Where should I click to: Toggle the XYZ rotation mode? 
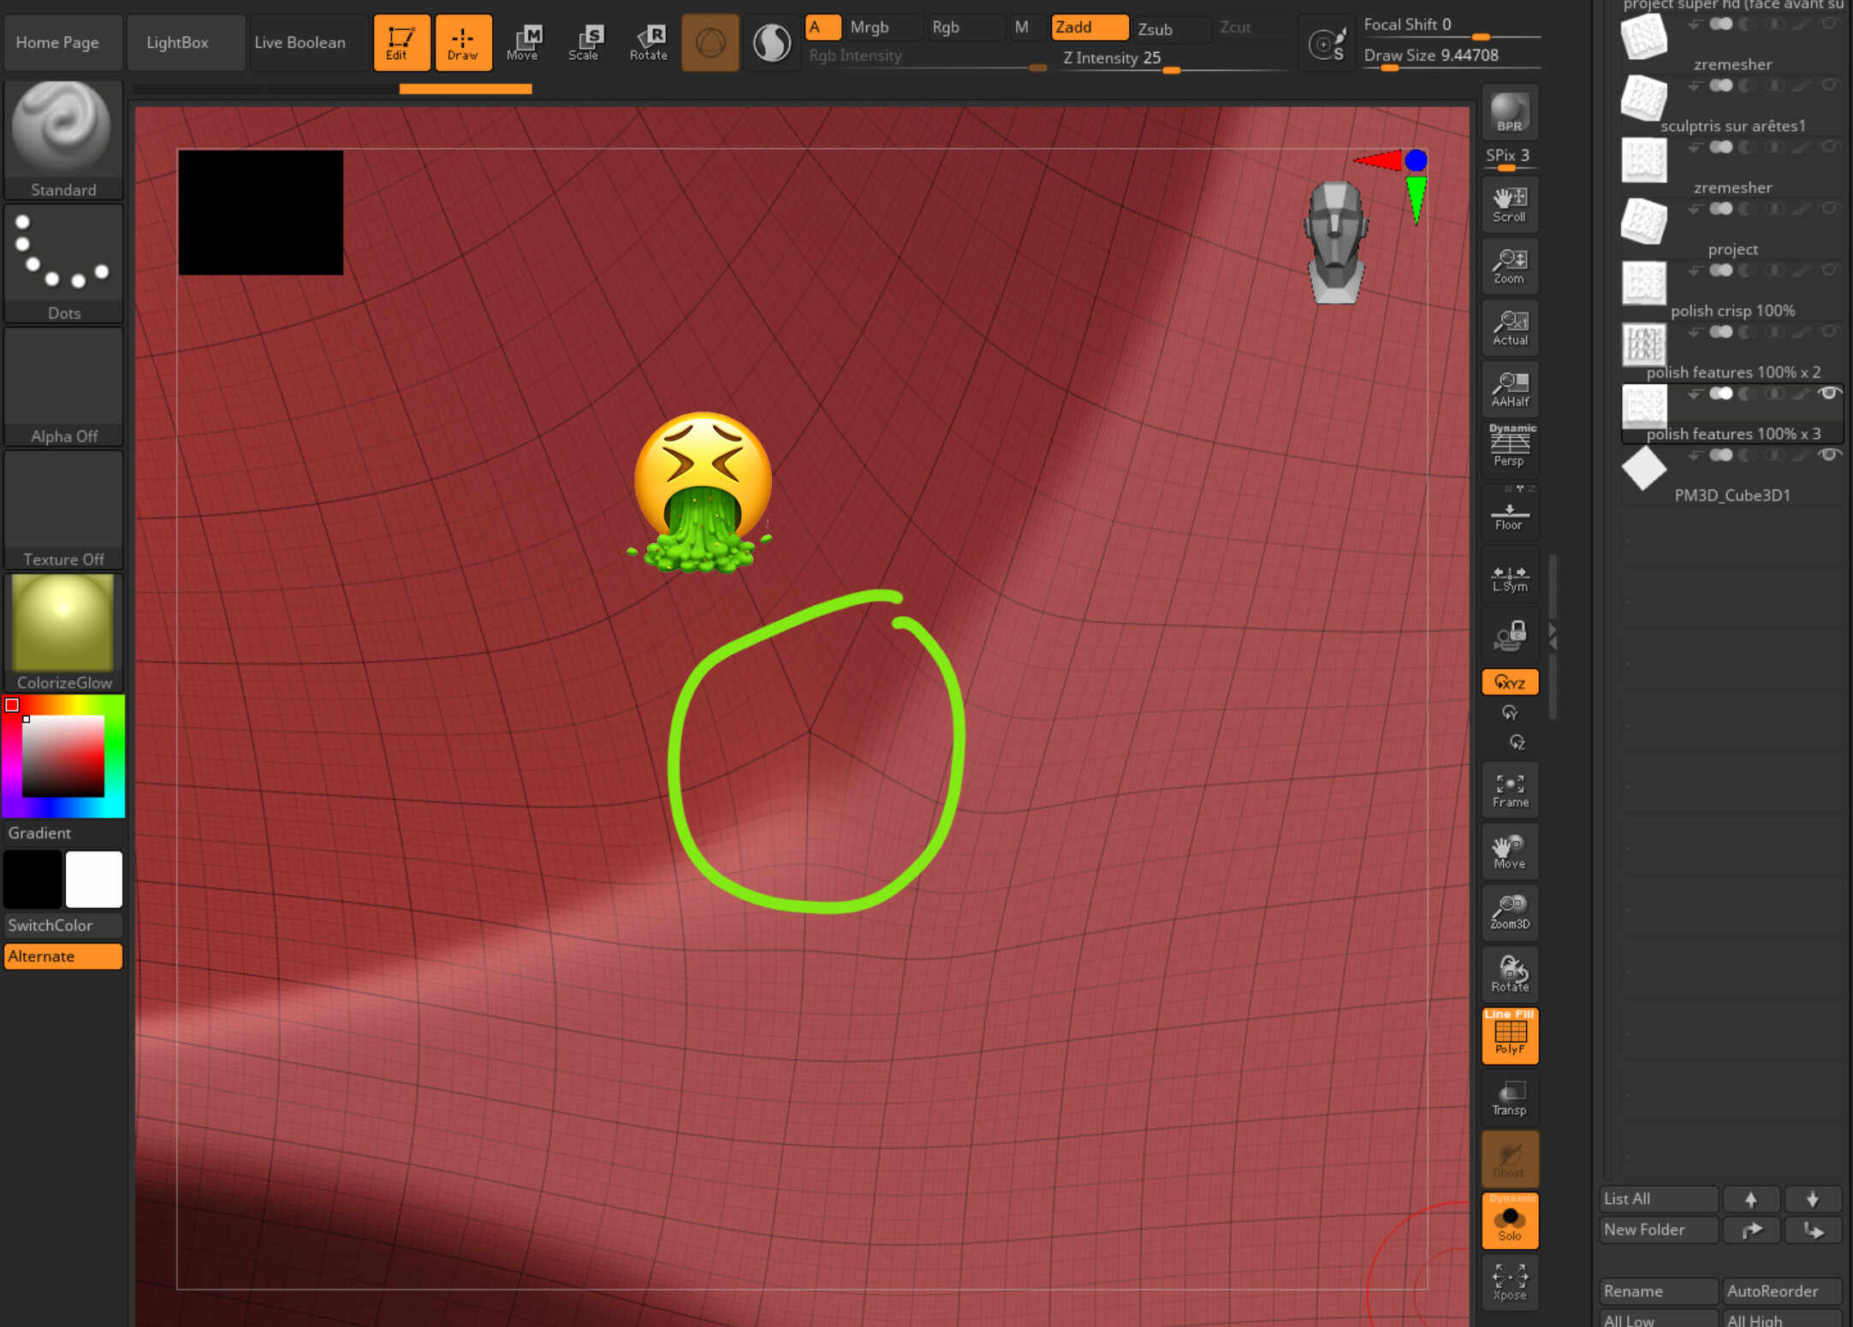(x=1510, y=682)
